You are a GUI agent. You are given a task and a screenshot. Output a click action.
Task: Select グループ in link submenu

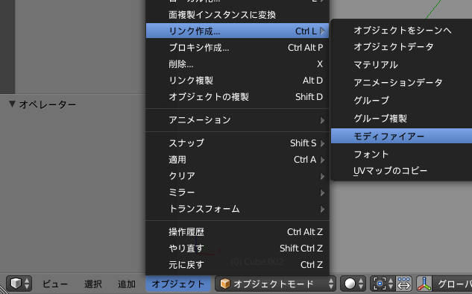coord(402,100)
